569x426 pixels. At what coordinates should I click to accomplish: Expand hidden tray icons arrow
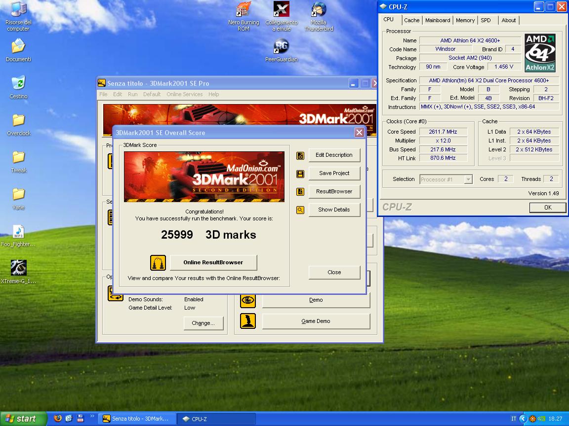pyautogui.click(x=523, y=419)
